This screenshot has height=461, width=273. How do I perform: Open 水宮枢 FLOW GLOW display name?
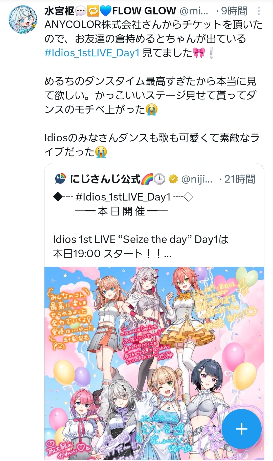point(110,11)
